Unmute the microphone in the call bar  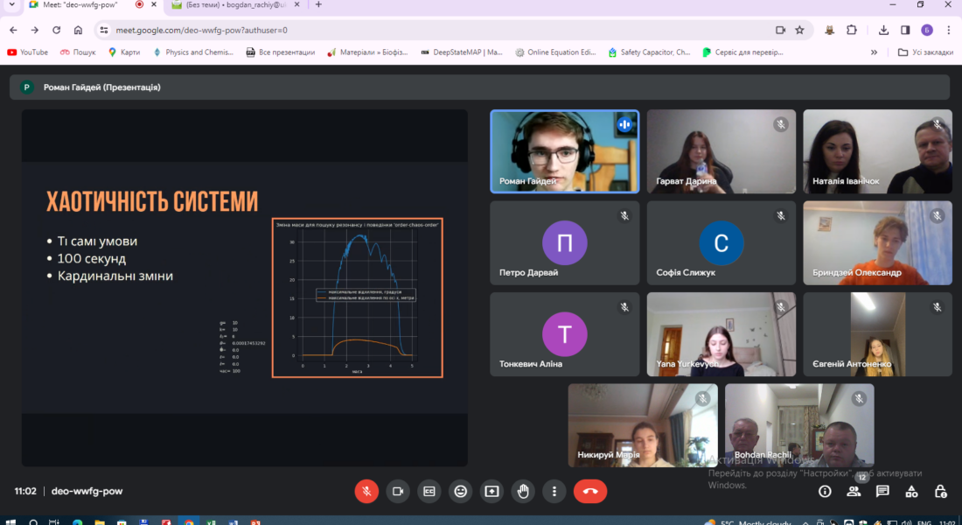[366, 491]
